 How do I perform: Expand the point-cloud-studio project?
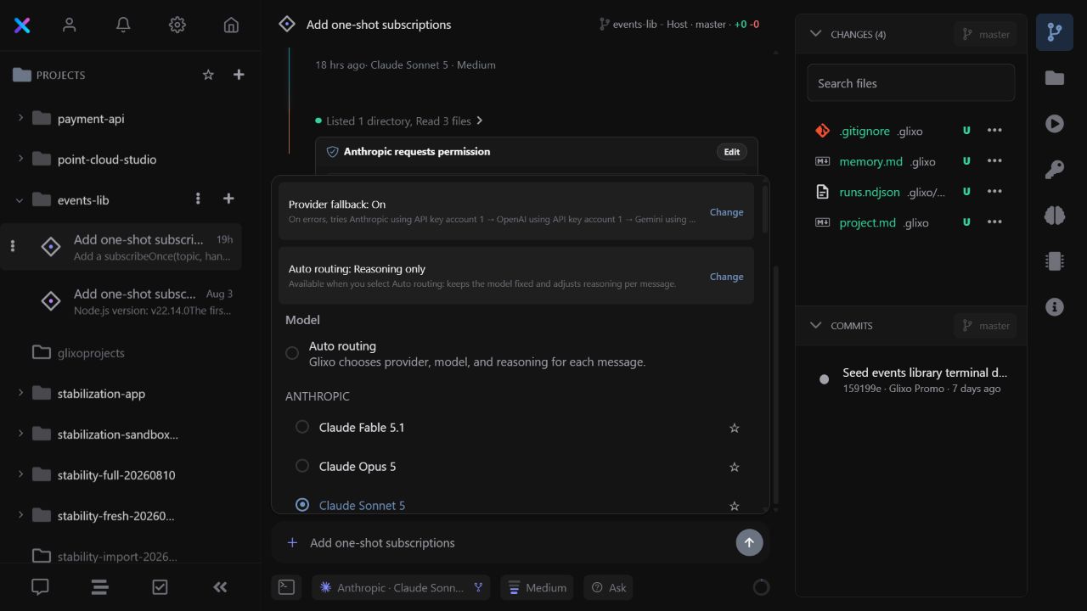tap(20, 159)
